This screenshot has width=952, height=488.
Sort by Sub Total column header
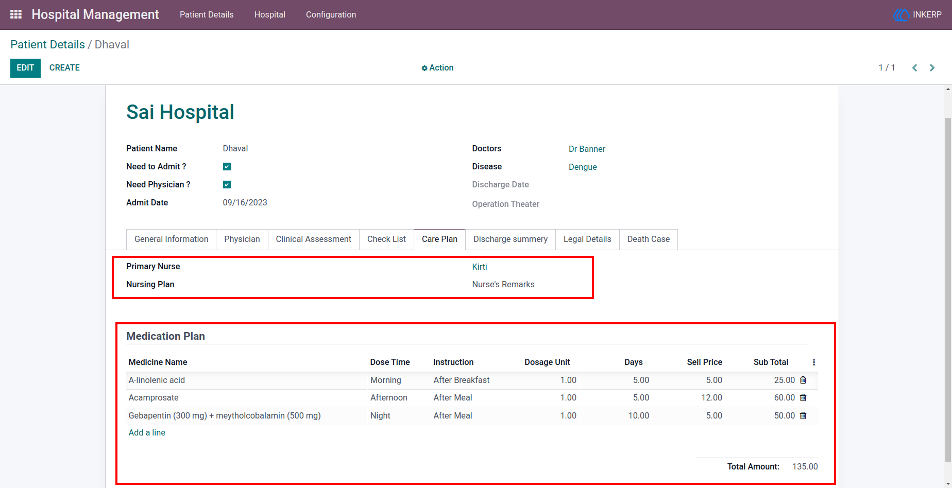771,362
